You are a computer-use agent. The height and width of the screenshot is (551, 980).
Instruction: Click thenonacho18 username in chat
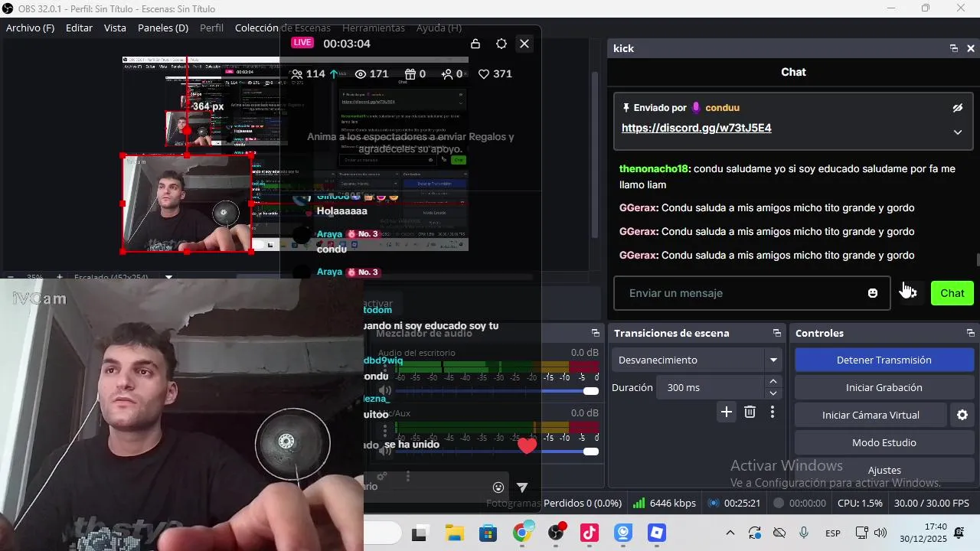(x=654, y=168)
